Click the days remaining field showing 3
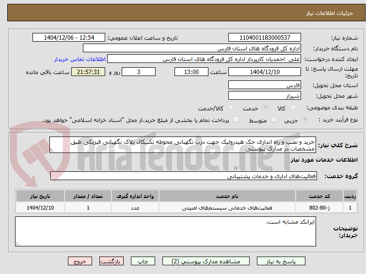This screenshot has height=274, width=366. pos(139,72)
